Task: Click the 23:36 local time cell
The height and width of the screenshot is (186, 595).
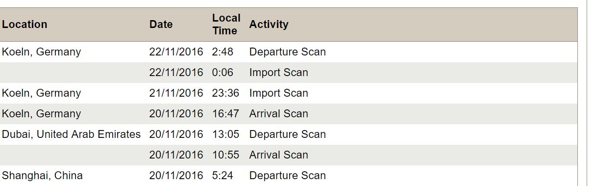Action: pyautogui.click(x=225, y=93)
